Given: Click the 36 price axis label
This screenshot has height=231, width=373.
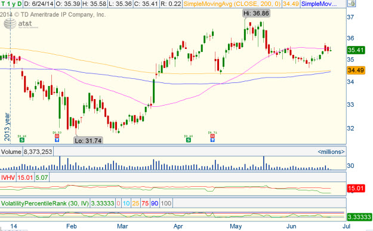Looking at the screenshot, I should pos(350,38).
